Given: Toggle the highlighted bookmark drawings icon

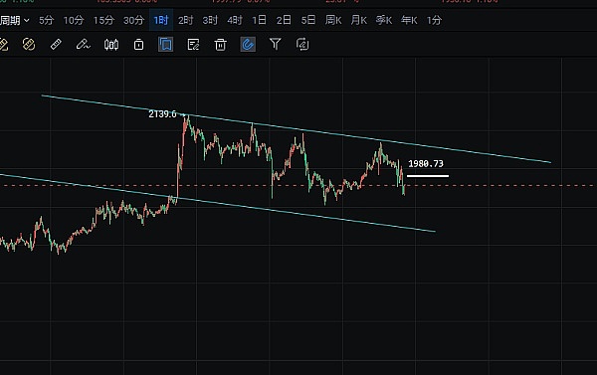Looking at the screenshot, I should point(165,45).
